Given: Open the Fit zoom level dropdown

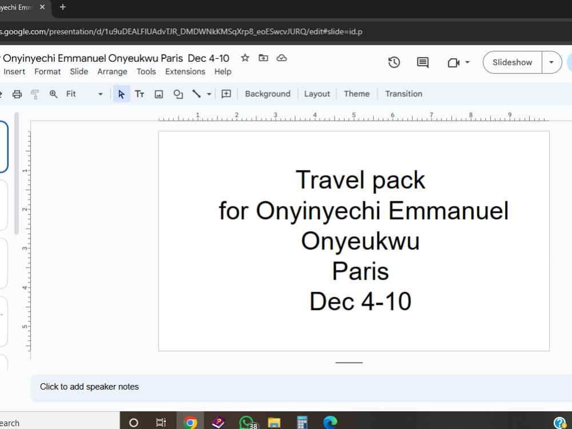Looking at the screenshot, I should coord(84,94).
